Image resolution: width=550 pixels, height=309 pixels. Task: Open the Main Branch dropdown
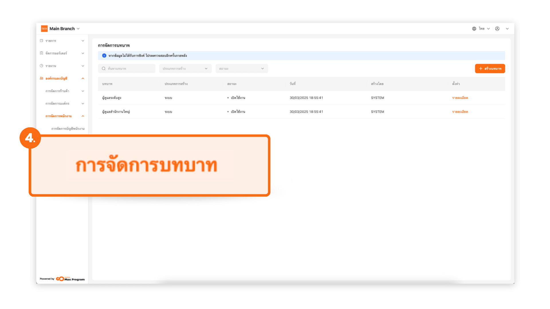coord(64,29)
